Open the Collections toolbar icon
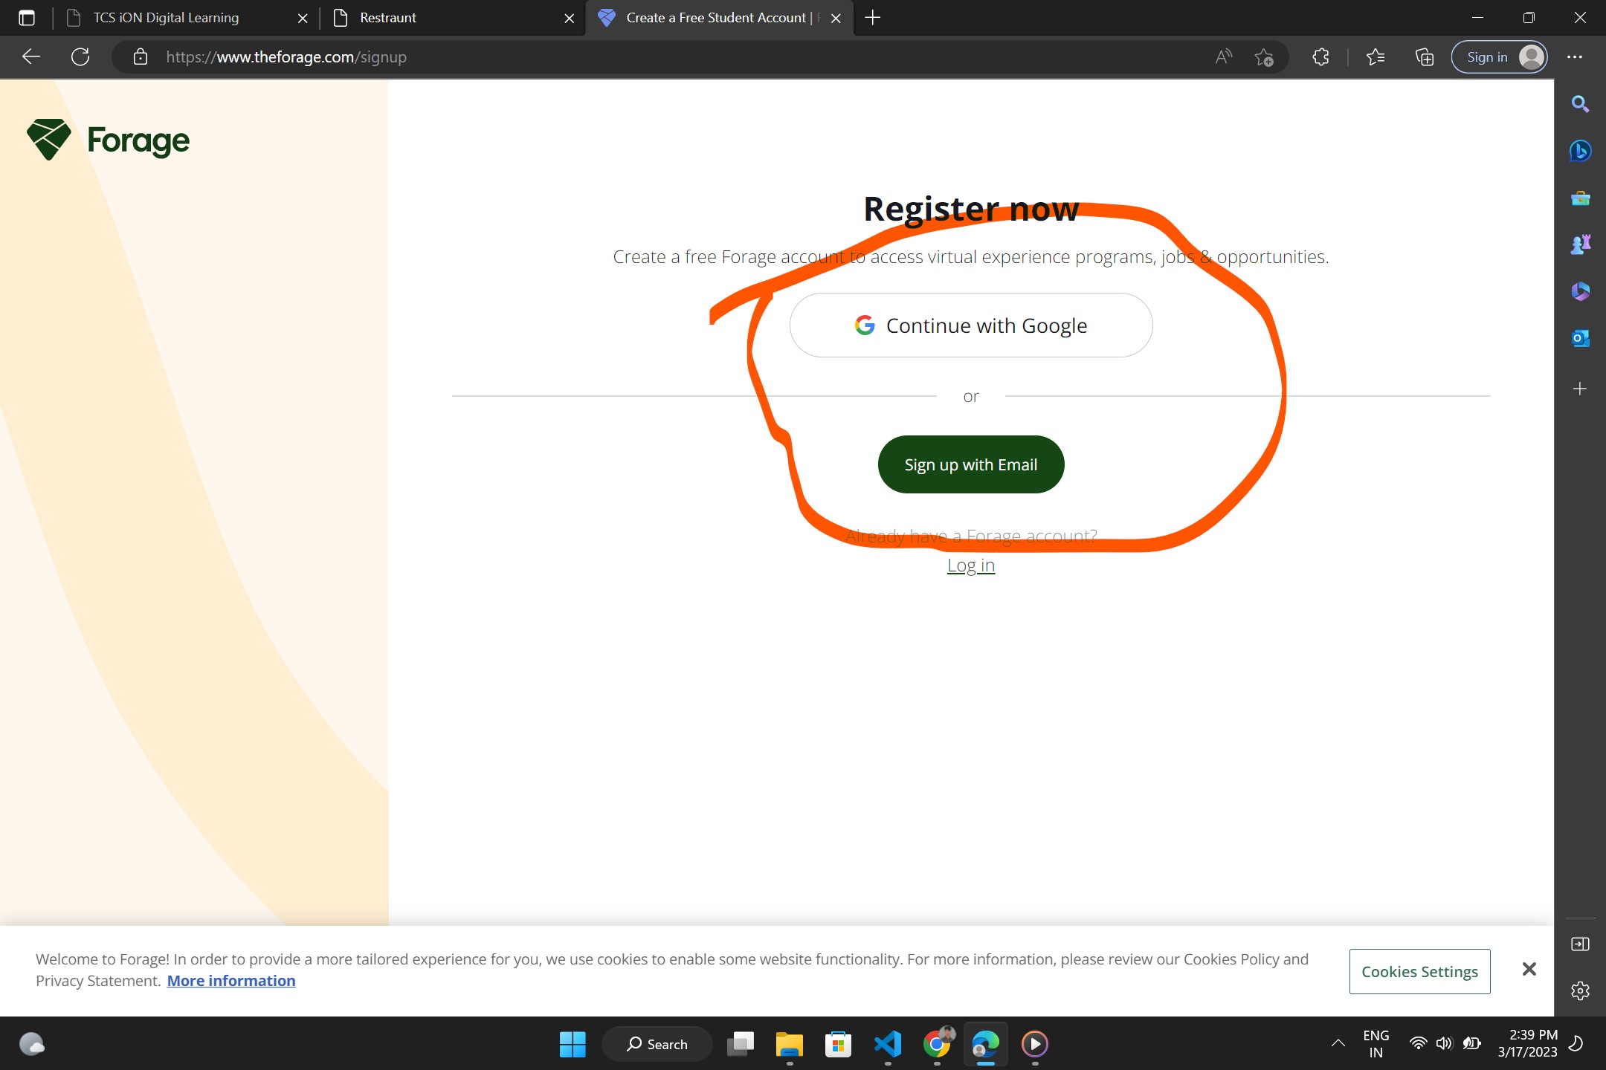The height and width of the screenshot is (1070, 1606). click(x=1424, y=57)
